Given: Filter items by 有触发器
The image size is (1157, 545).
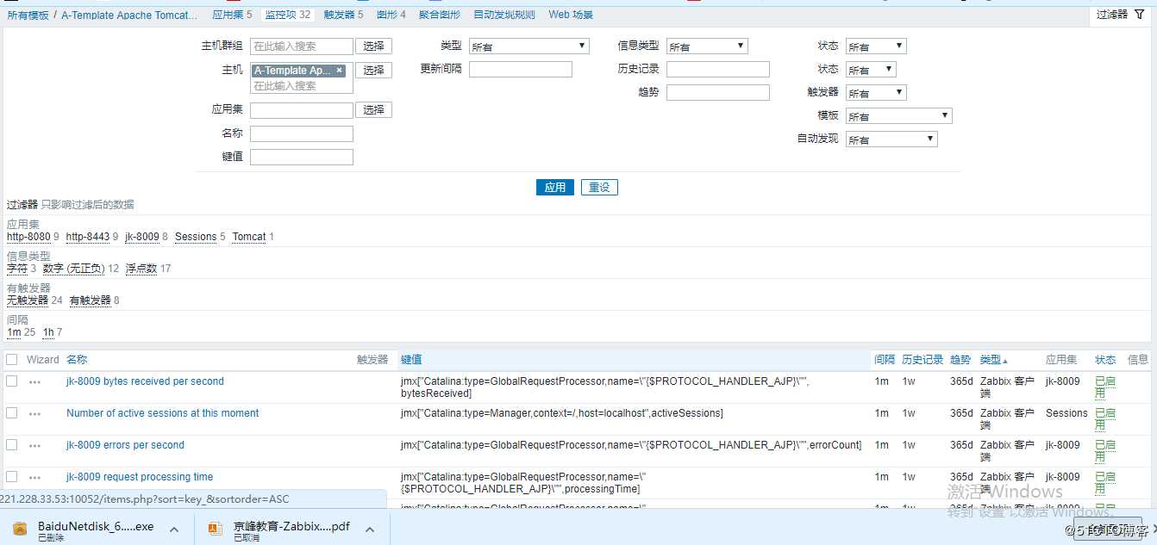Looking at the screenshot, I should point(91,300).
